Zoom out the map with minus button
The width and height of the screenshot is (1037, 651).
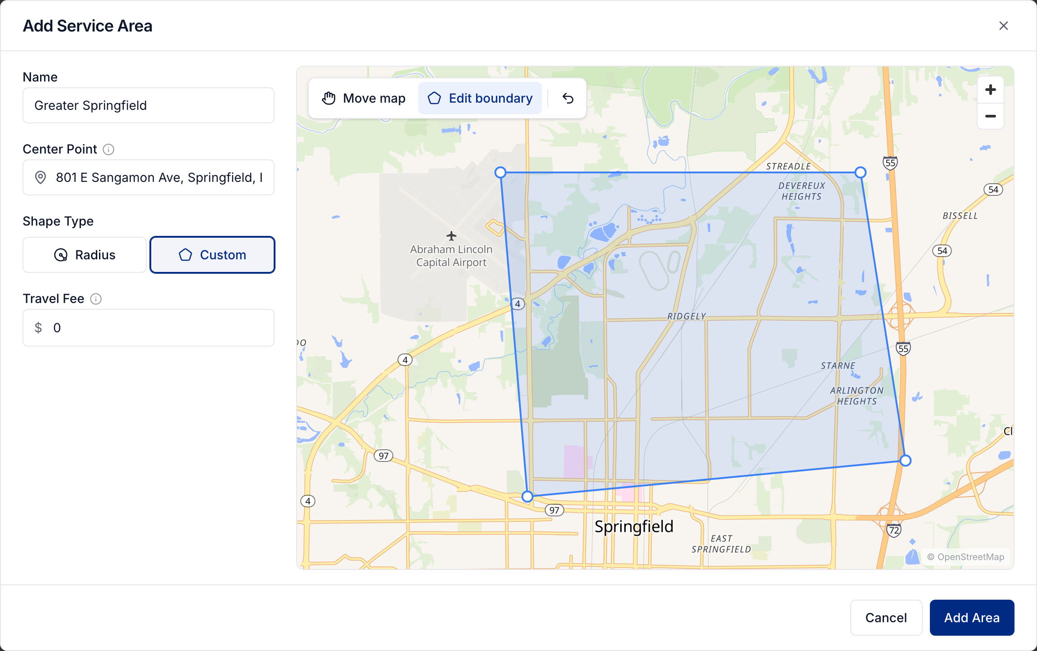pos(990,116)
